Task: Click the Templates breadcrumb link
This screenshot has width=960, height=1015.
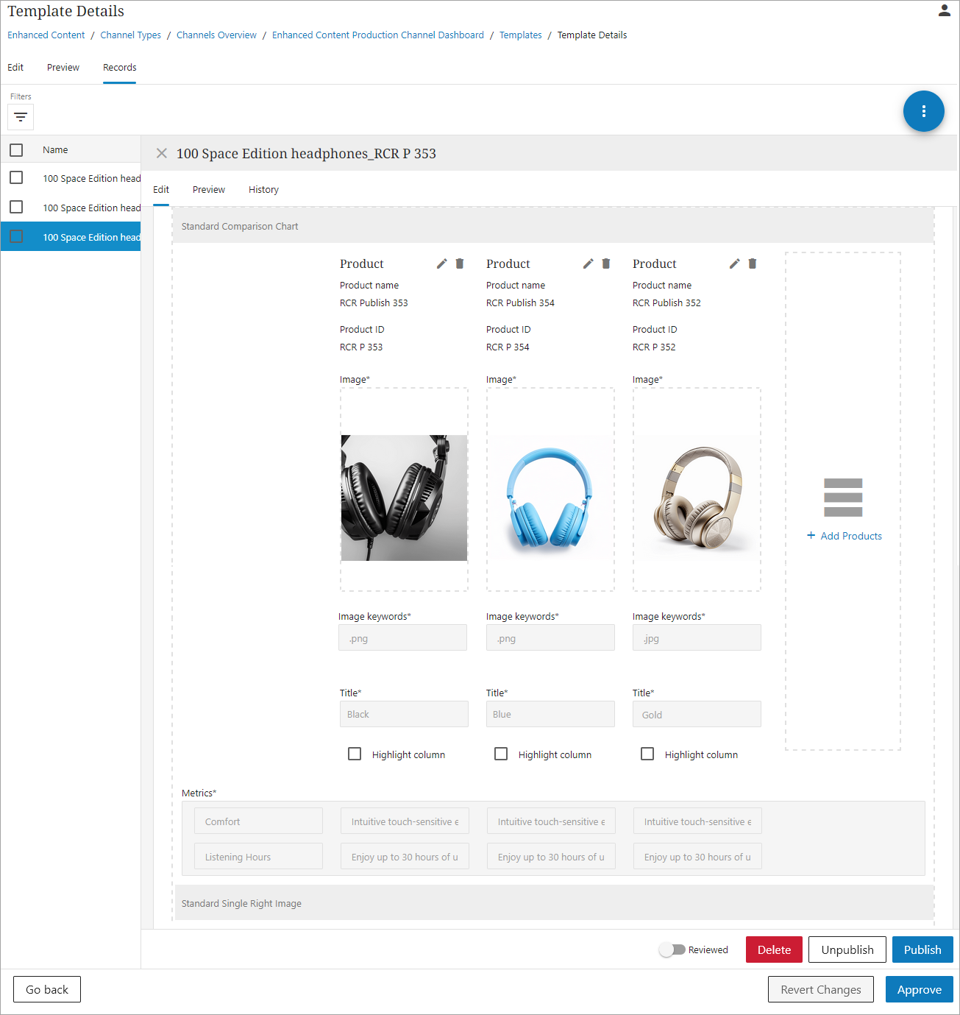Action: pos(520,35)
